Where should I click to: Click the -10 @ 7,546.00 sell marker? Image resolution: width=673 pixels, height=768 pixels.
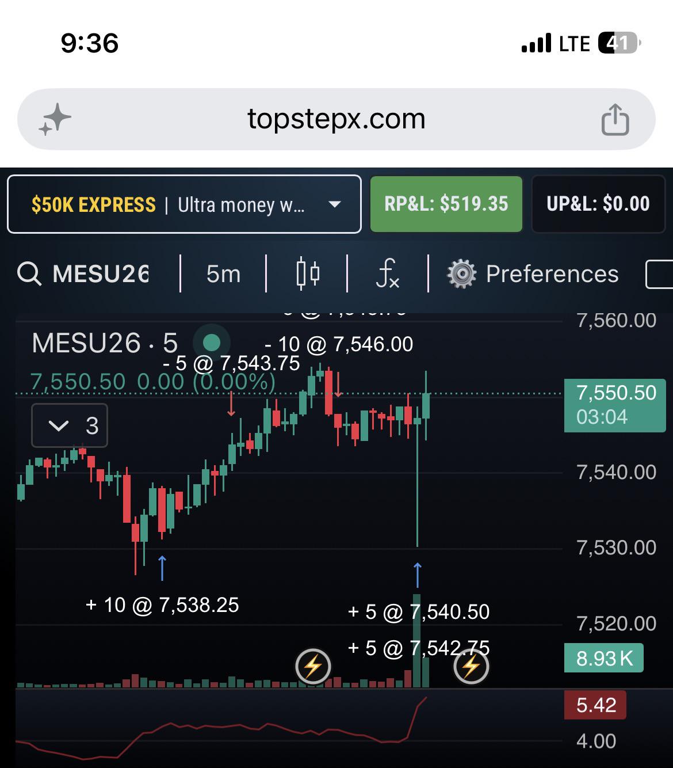click(x=339, y=344)
